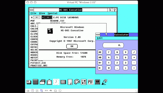Select the README.TXT file
The width and height of the screenshot is (163, 93).
pyautogui.click(x=57, y=21)
